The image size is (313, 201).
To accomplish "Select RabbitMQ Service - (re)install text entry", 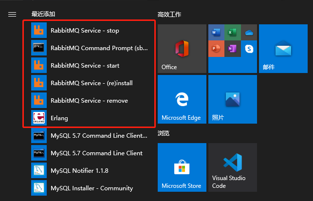I will click(92, 83).
